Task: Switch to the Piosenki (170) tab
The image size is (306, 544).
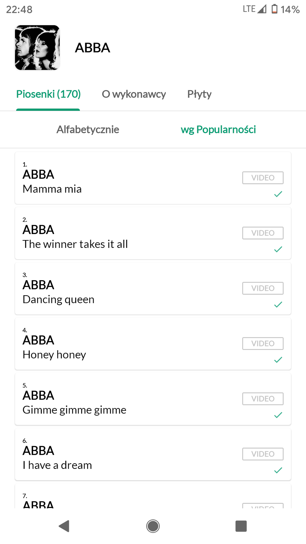Action: coord(48,94)
